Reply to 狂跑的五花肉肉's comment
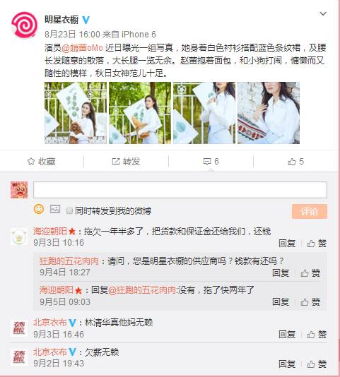This screenshot has width=340, height=377. point(281,273)
